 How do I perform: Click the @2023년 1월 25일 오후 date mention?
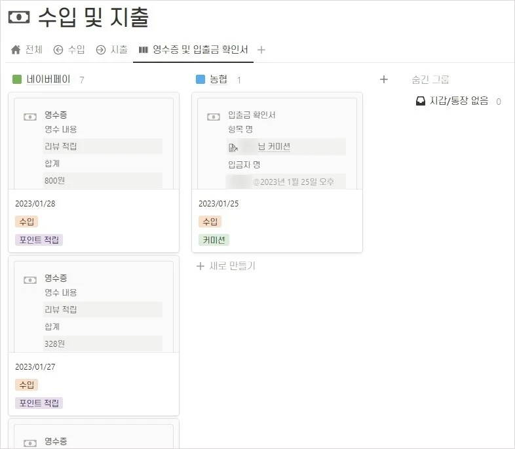pyautogui.click(x=294, y=182)
